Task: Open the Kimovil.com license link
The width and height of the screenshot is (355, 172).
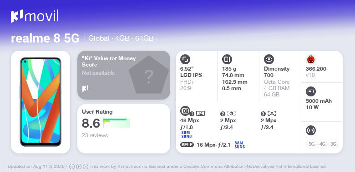Action: tap(130, 167)
